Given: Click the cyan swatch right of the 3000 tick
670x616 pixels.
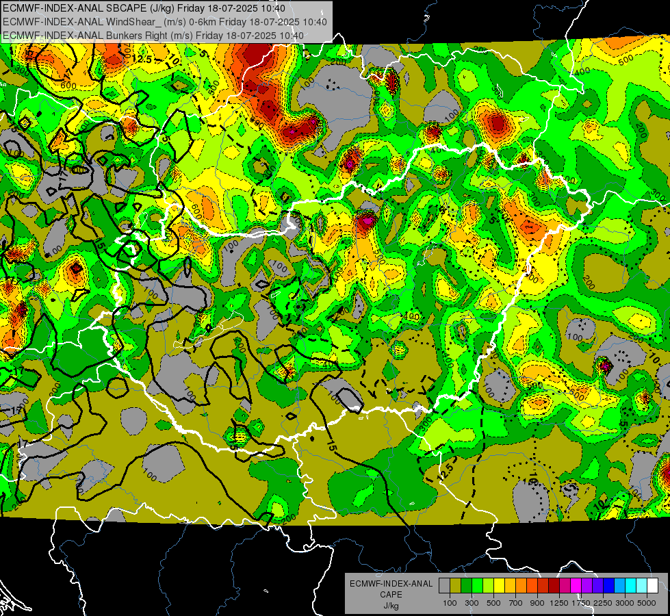Looking at the screenshot, I should point(631,586).
